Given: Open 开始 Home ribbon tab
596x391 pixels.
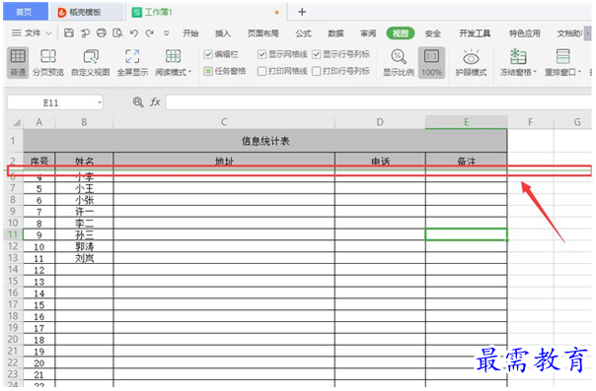Looking at the screenshot, I should pyautogui.click(x=190, y=33).
